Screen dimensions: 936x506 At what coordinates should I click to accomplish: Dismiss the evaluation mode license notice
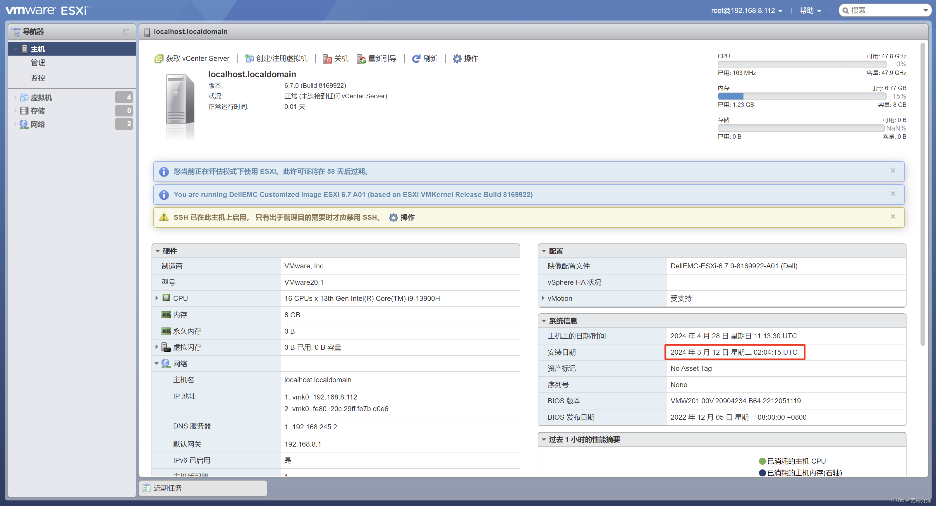click(x=892, y=171)
